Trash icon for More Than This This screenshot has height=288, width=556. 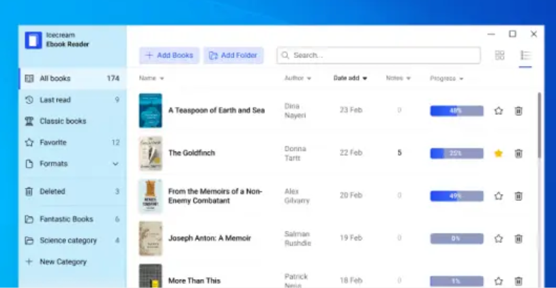coord(518,281)
